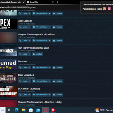Click the Apex Legends game thumbnail
The image size is (113, 113).
click(8, 24)
